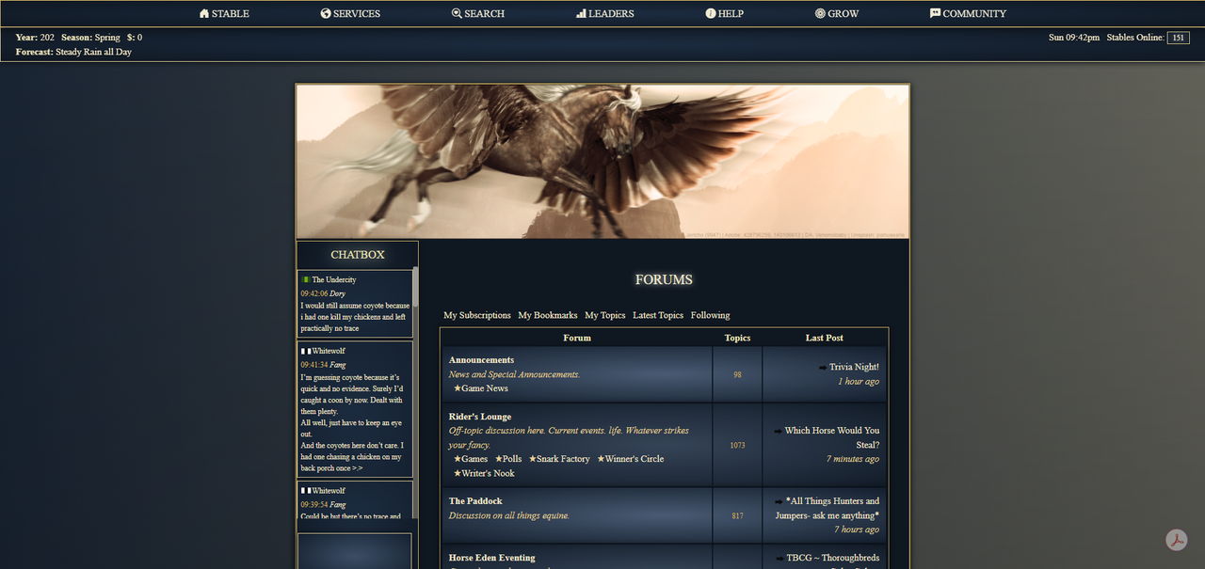Click the Topics column header

(737, 338)
